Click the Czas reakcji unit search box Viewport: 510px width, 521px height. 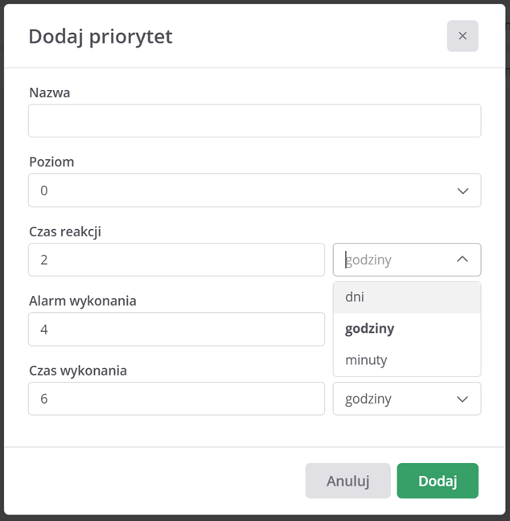click(x=394, y=260)
